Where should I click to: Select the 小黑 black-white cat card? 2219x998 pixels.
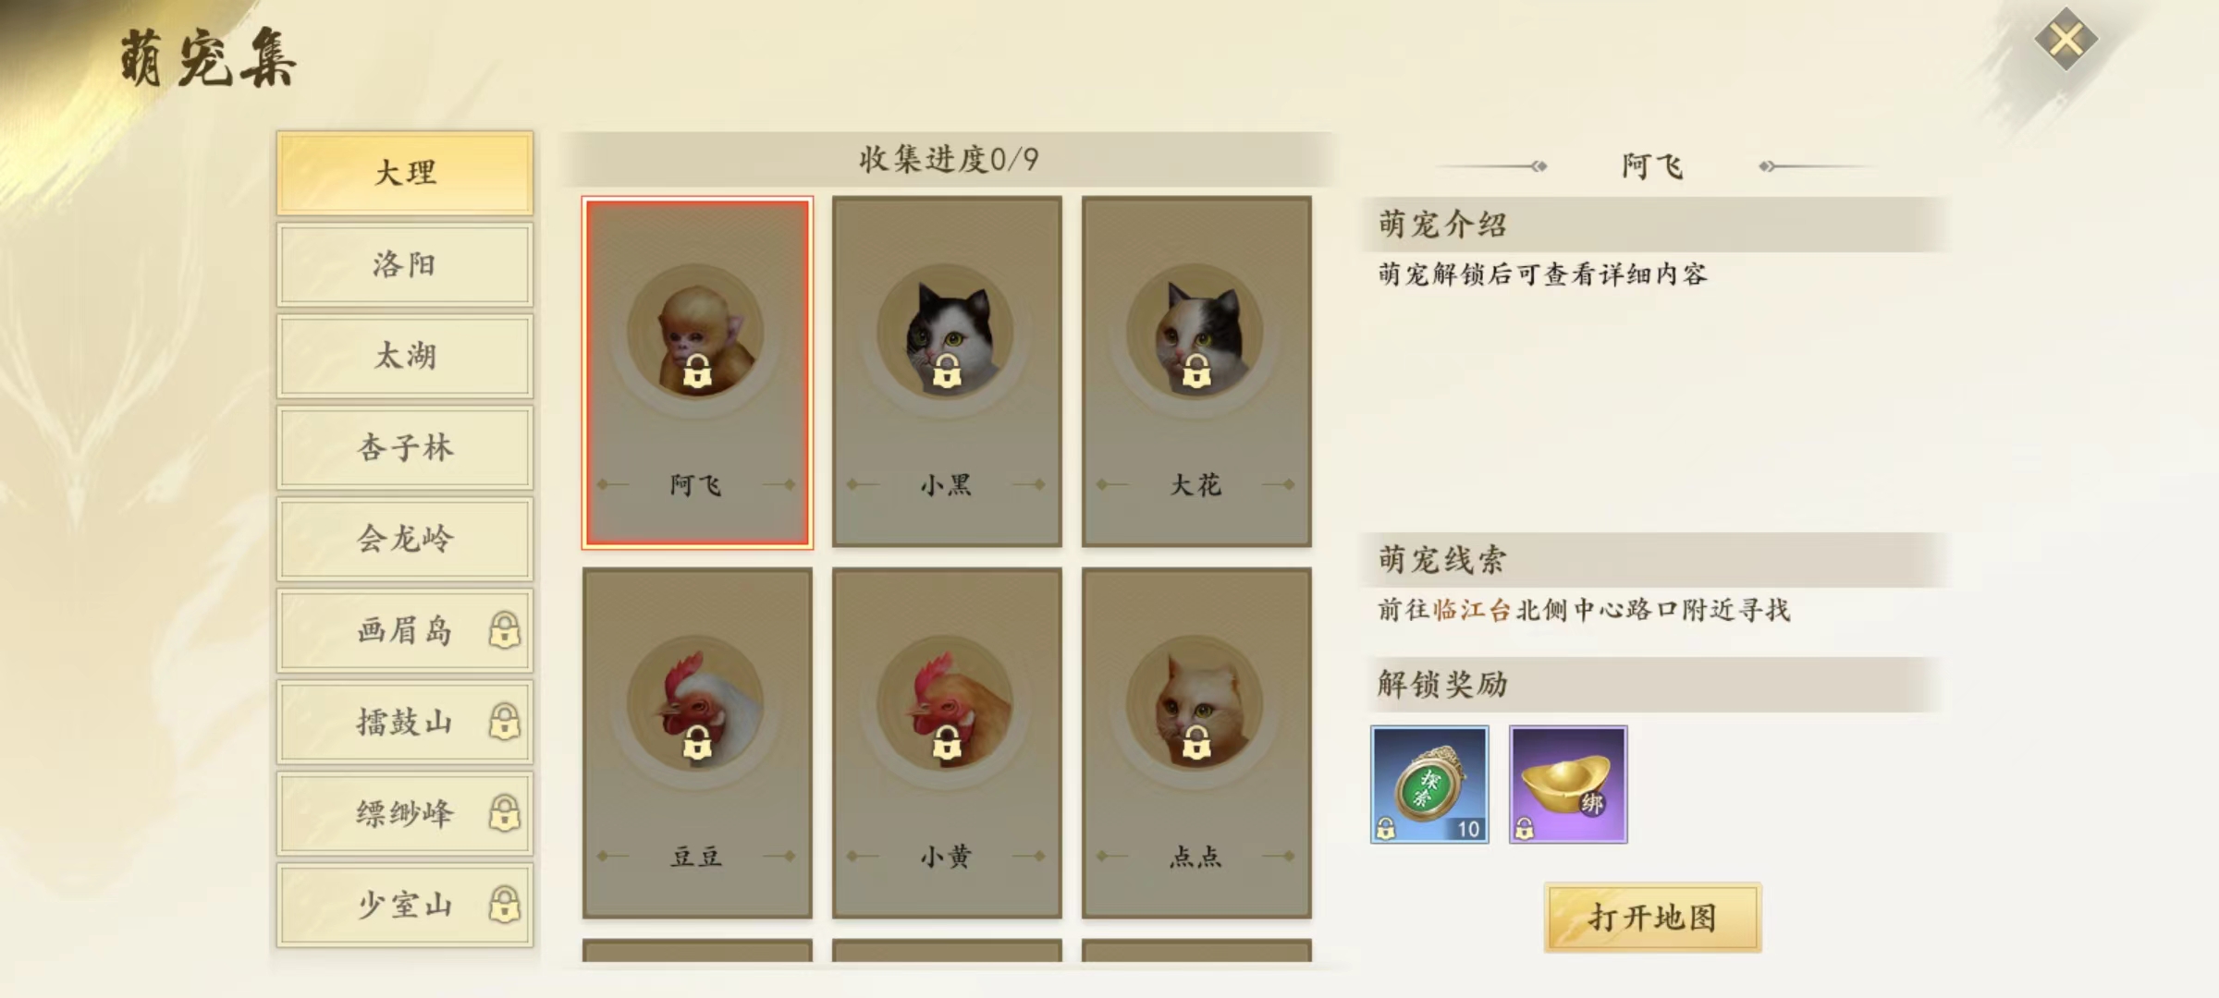[x=947, y=371]
